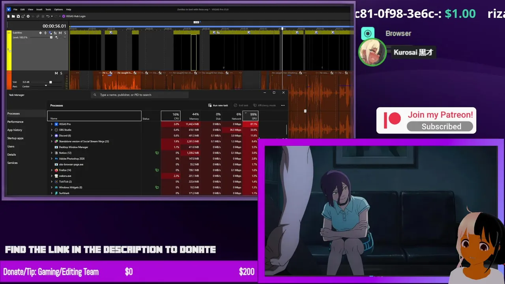505x284 pixels.
Task: Select the obs-browser-page.exe row
Action: [153, 164]
